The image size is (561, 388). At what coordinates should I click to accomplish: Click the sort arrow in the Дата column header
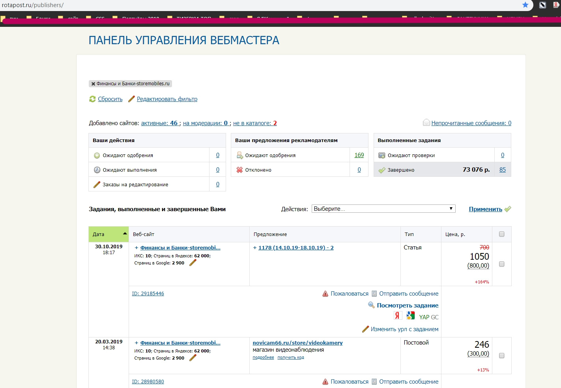[x=125, y=234]
